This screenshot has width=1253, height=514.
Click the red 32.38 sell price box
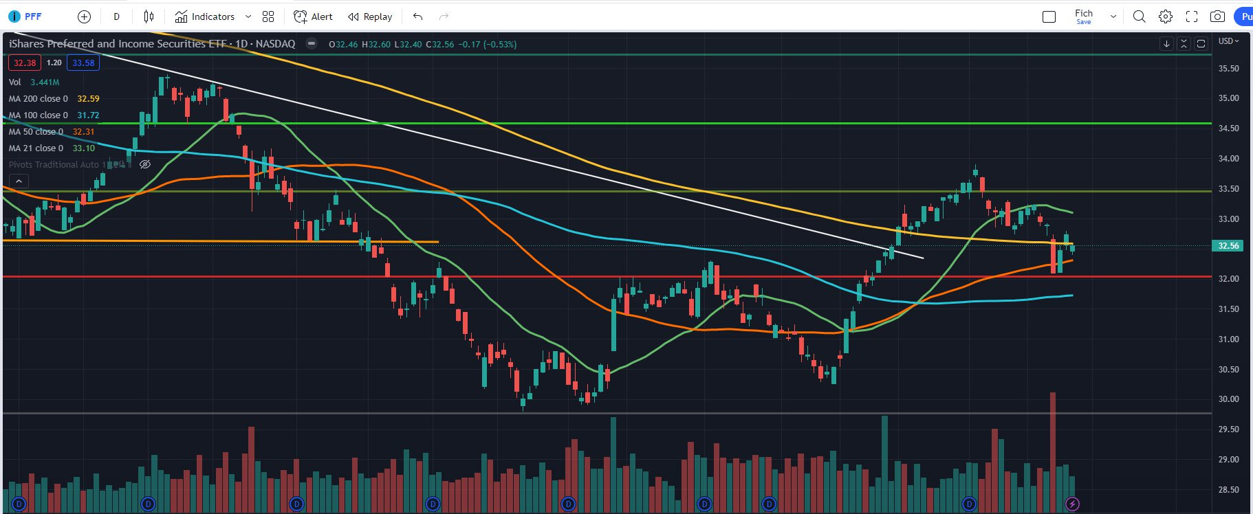click(25, 63)
